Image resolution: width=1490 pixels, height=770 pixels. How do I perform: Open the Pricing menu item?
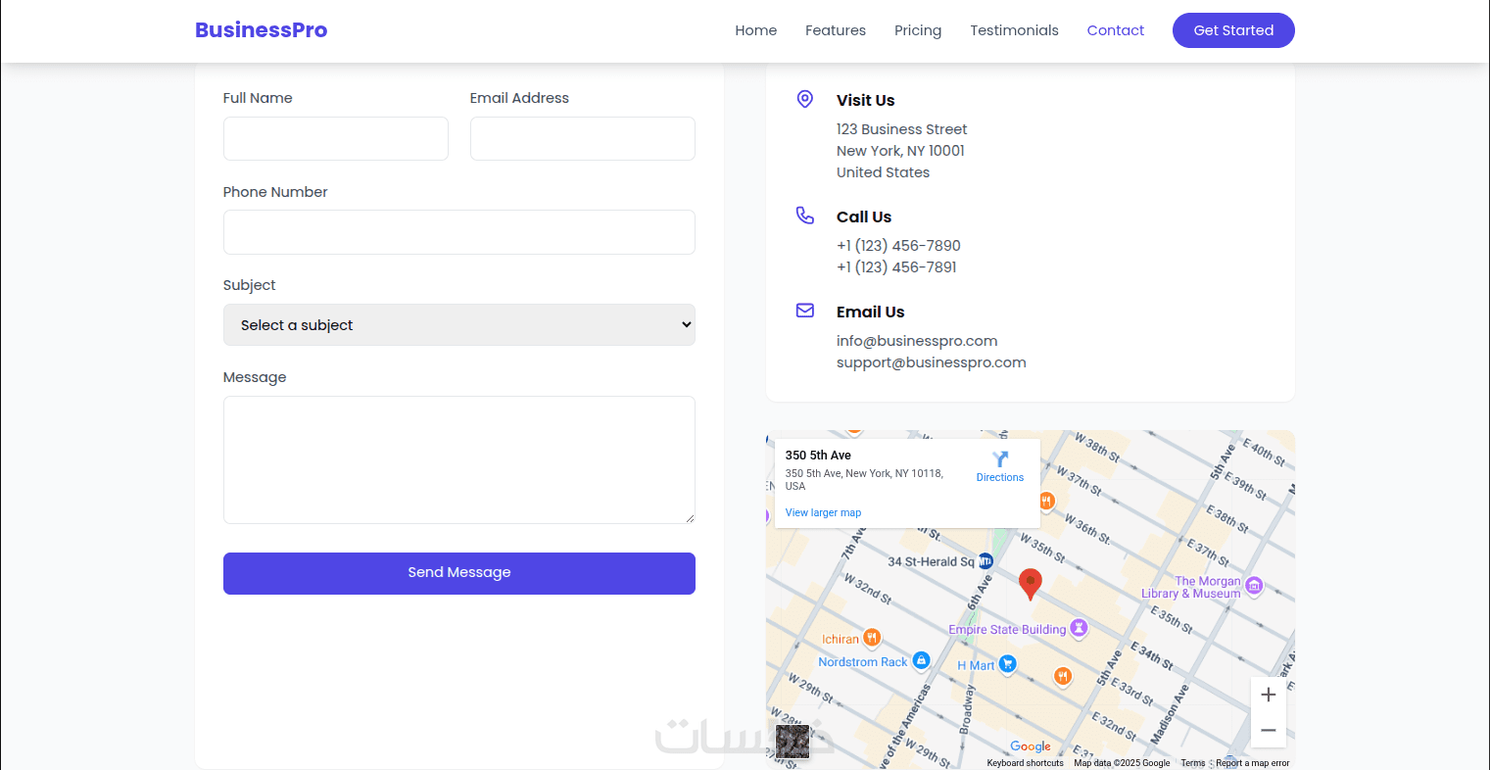point(917,30)
